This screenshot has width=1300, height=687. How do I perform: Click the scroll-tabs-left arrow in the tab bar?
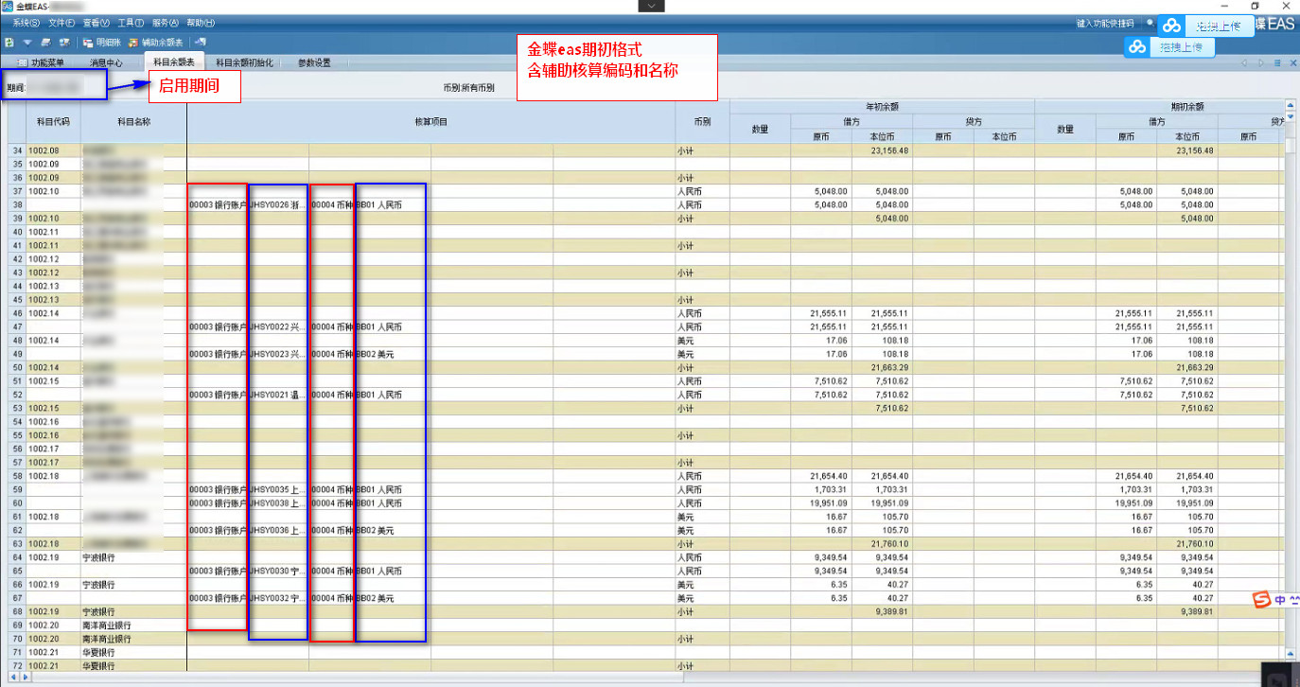[x=1245, y=63]
